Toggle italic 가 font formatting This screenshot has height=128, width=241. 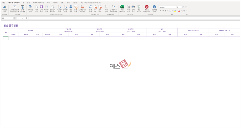click(163, 11)
